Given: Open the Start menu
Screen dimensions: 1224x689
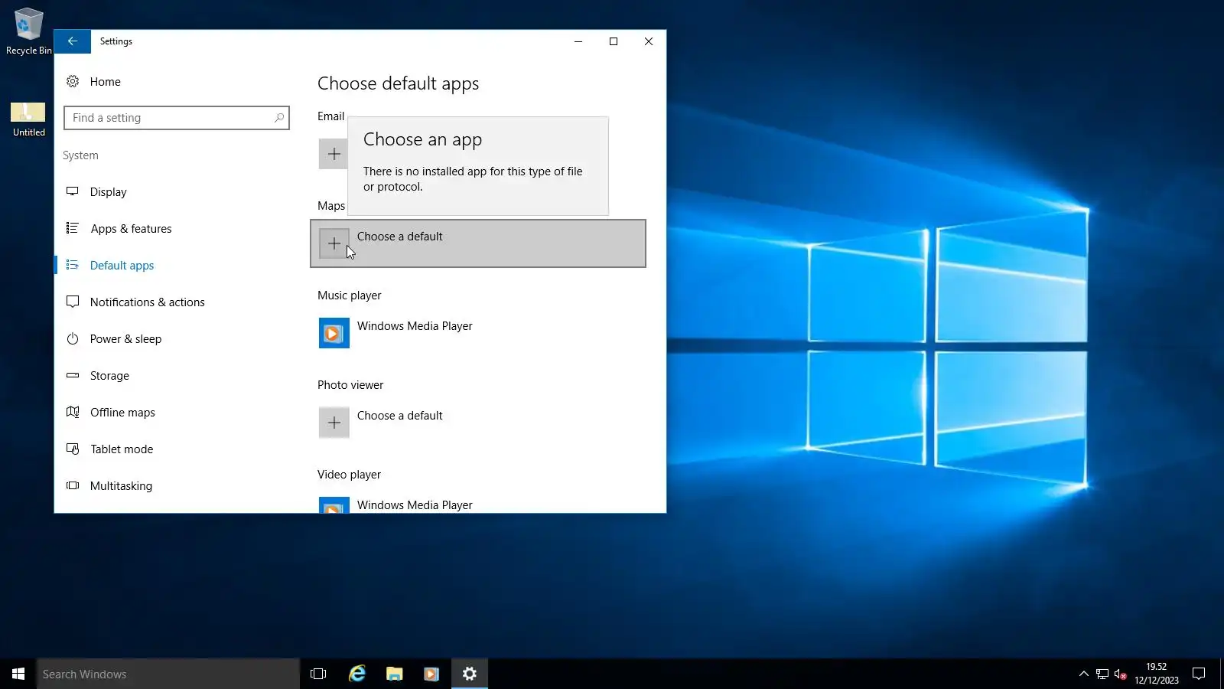Looking at the screenshot, I should click(x=18, y=674).
